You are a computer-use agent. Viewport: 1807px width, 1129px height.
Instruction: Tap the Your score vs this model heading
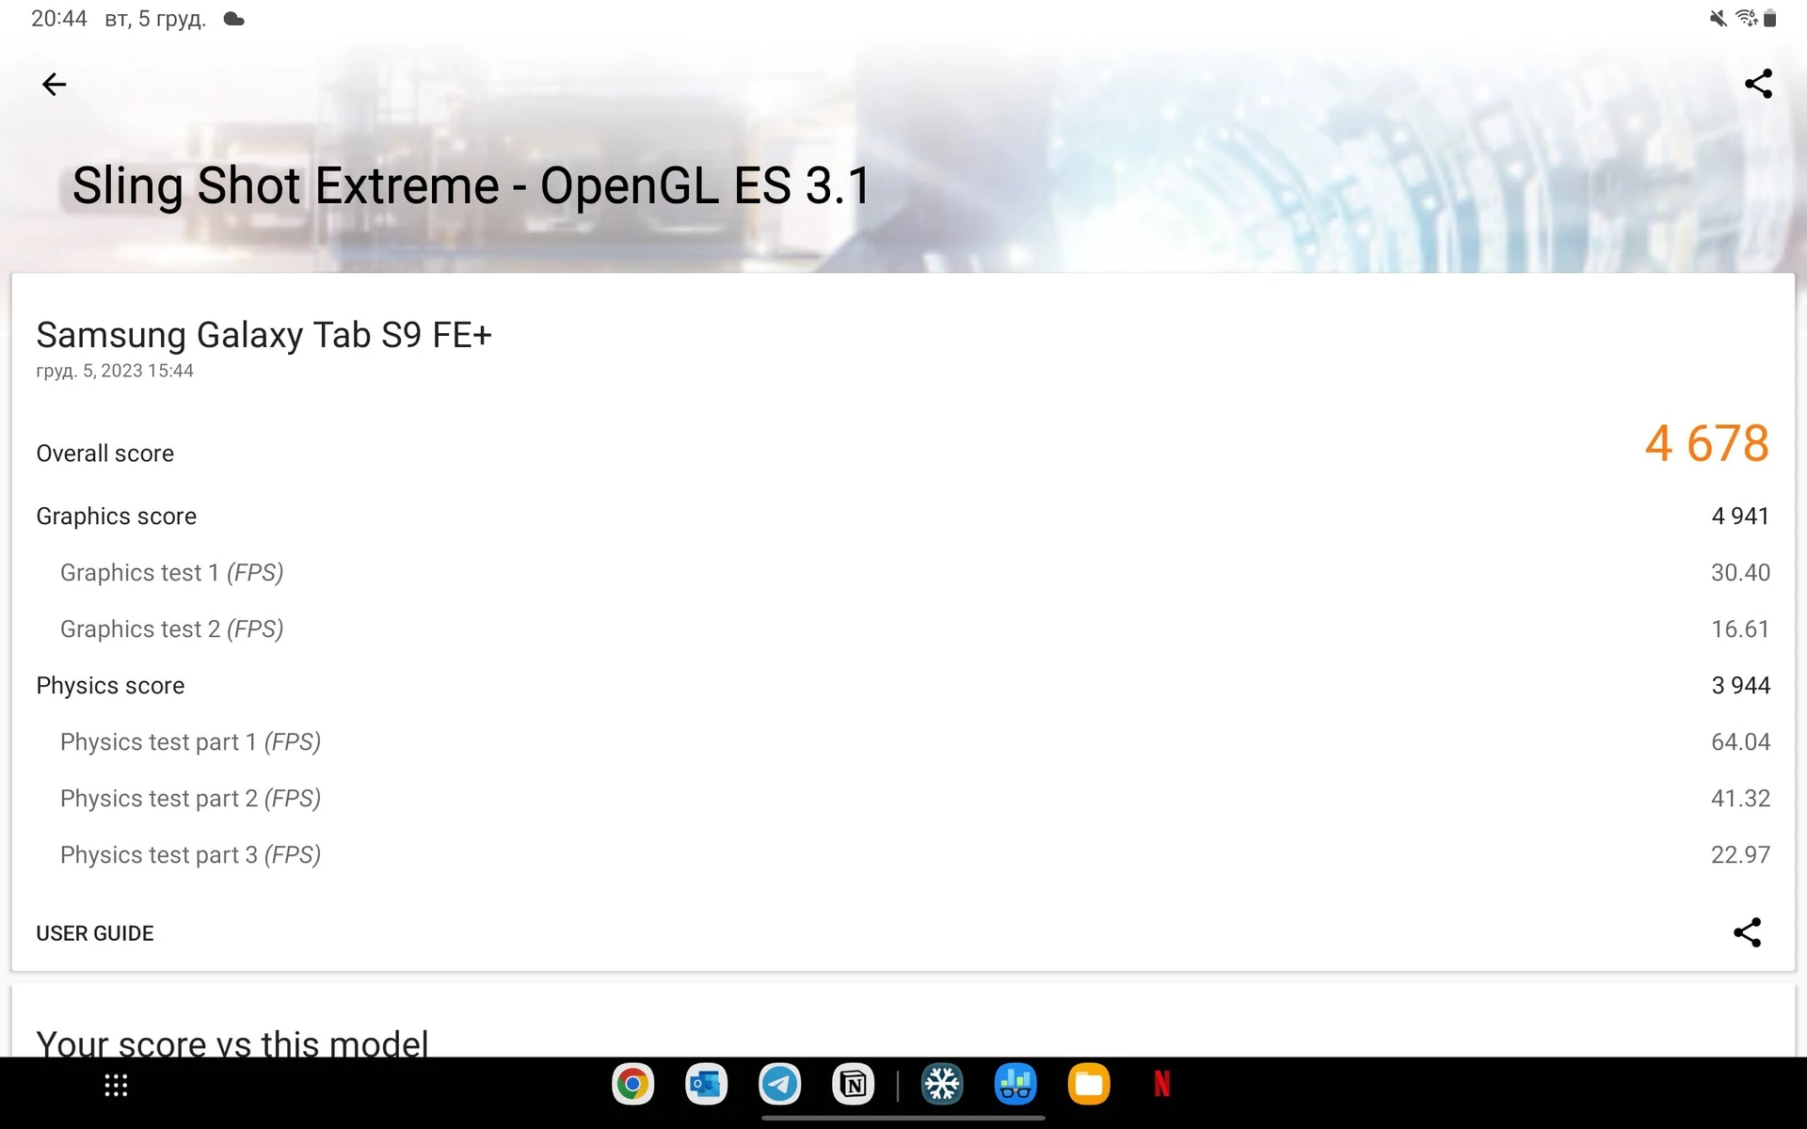point(232,1042)
